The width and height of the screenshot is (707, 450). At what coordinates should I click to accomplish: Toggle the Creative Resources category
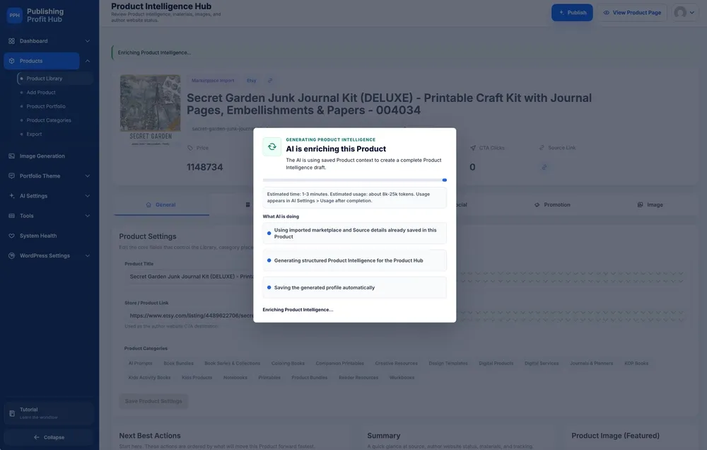(397, 364)
